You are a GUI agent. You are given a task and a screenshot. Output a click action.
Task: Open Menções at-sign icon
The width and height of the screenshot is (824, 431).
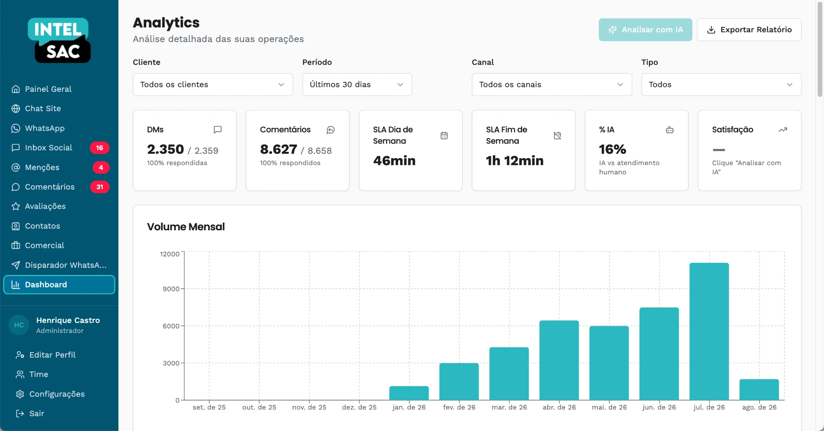pyautogui.click(x=16, y=167)
